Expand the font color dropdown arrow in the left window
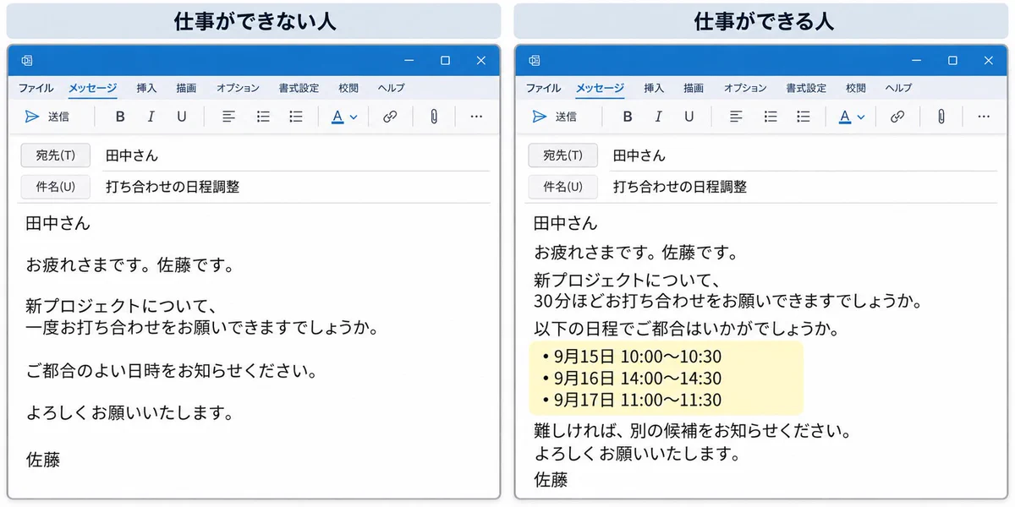 tap(354, 117)
